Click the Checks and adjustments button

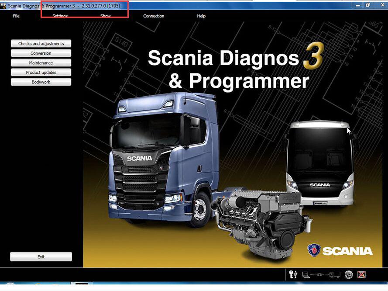41,44
